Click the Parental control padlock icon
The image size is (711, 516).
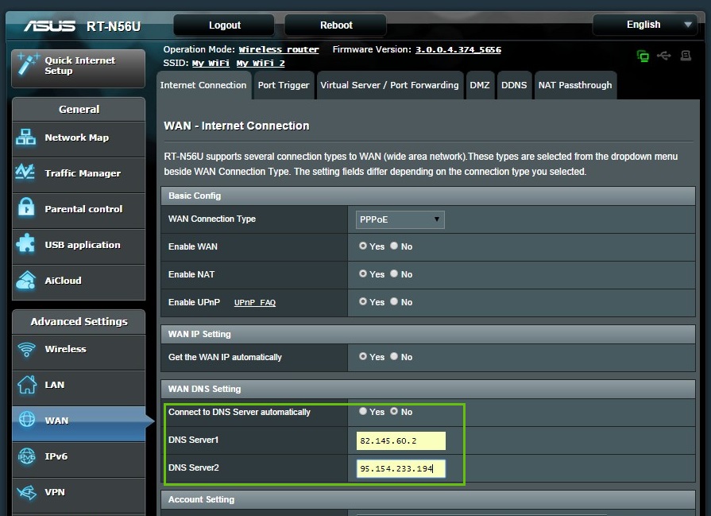pyautogui.click(x=26, y=208)
